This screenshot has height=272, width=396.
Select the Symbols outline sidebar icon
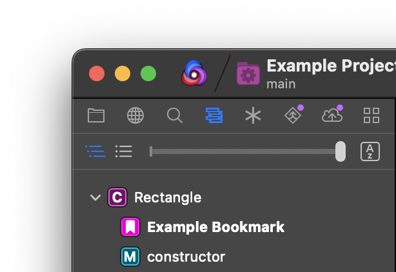214,115
